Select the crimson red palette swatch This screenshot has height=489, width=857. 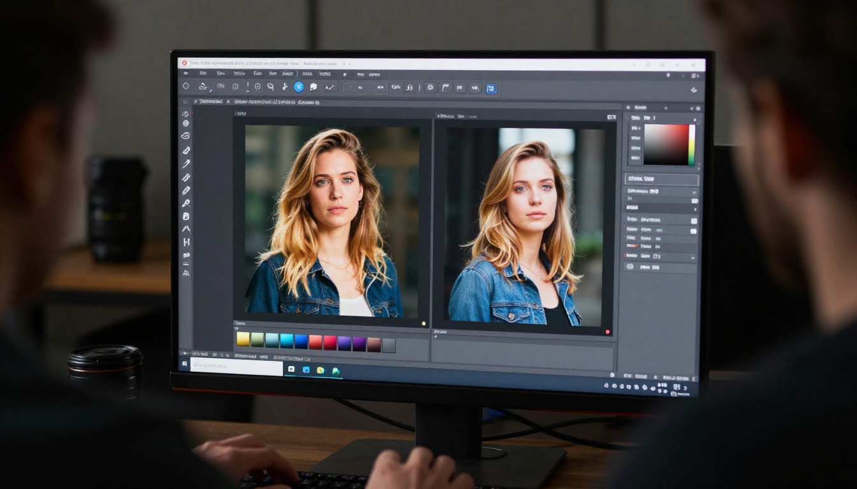click(x=330, y=343)
